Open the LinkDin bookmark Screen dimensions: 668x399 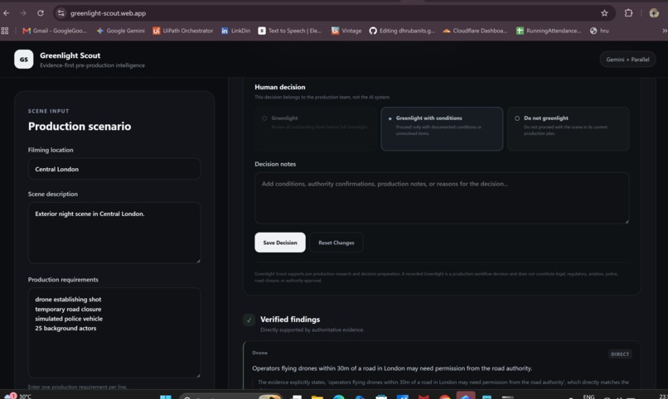[x=235, y=31]
